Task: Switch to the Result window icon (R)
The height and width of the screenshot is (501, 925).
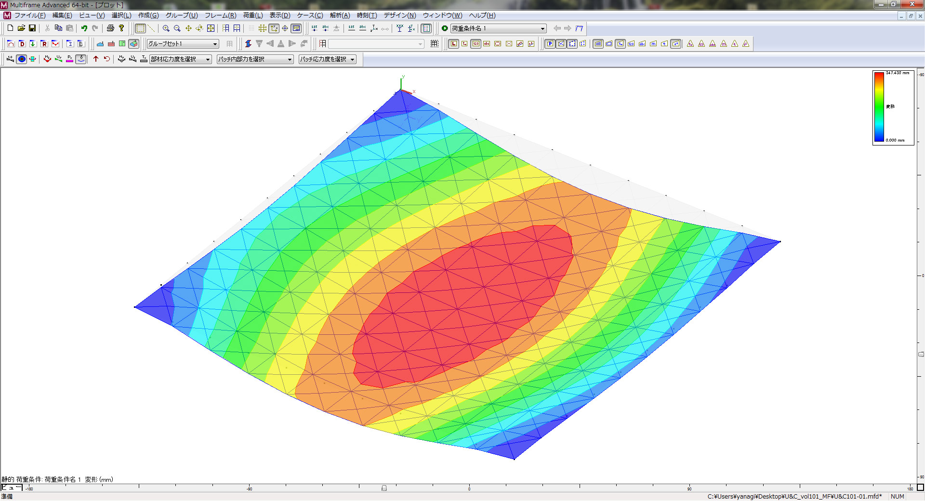Action: [x=44, y=44]
